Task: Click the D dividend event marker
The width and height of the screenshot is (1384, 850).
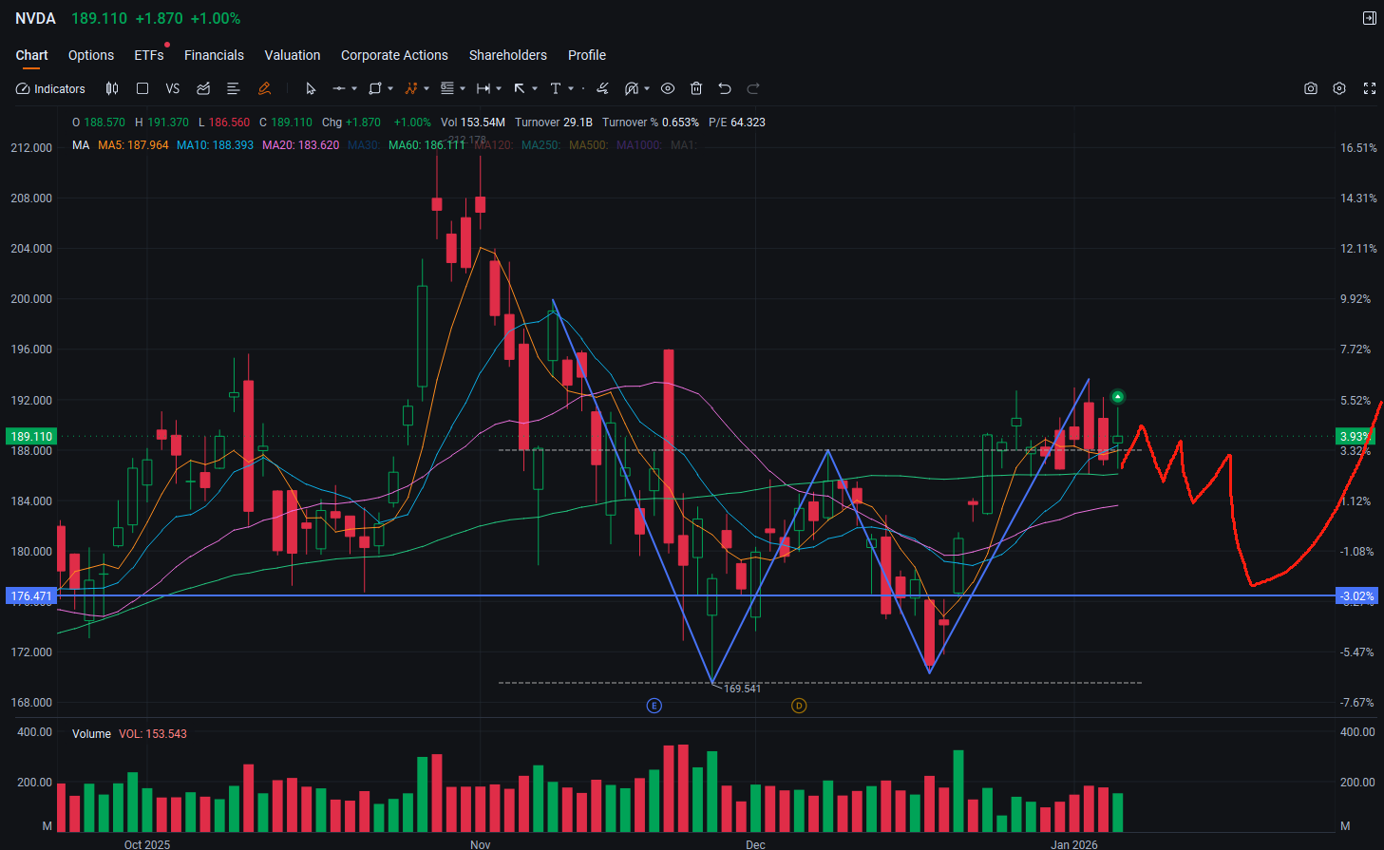Action: (799, 706)
